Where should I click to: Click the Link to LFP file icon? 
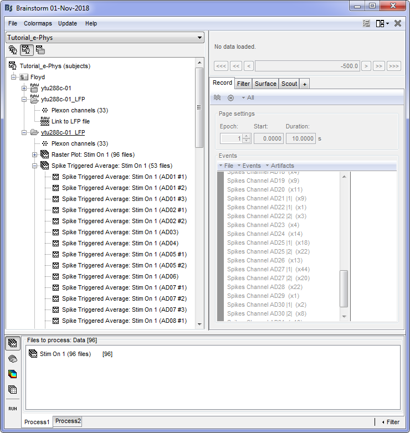coord(44,121)
